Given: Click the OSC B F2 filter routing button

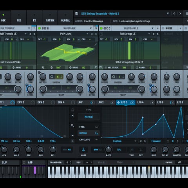Looking at the screenshot, I should [x=96, y=28].
